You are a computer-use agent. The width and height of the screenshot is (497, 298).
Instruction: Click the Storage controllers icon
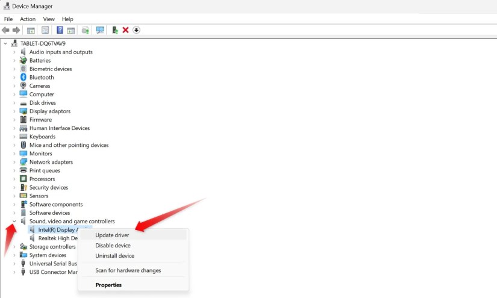[23, 246]
